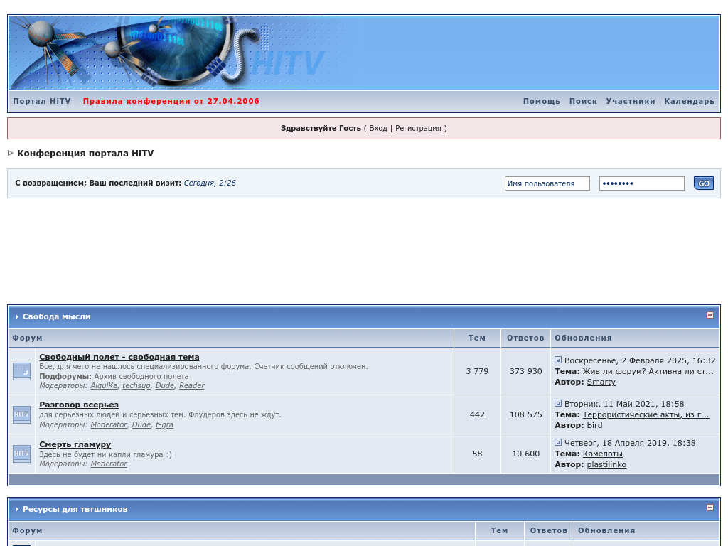Click the Регистрация link
This screenshot has width=728, height=546.
tap(418, 129)
